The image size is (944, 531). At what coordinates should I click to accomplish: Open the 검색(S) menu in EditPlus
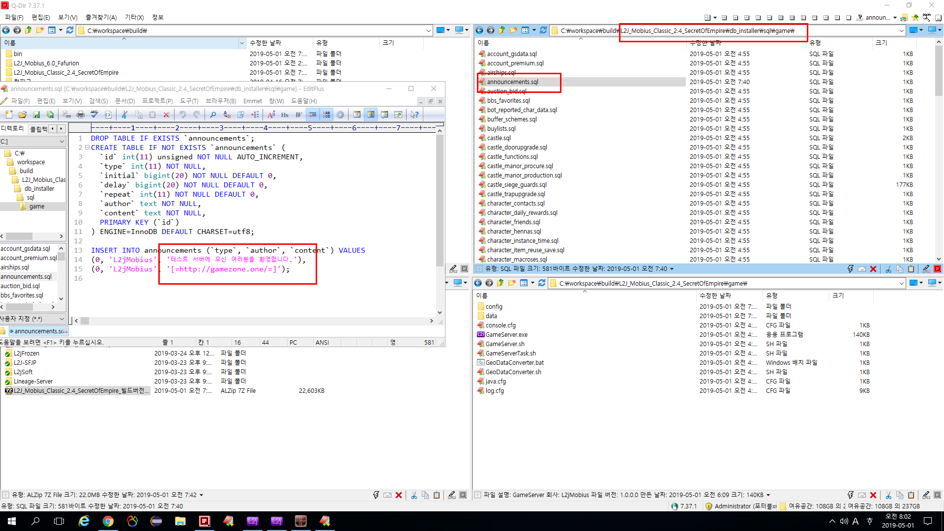pos(98,101)
